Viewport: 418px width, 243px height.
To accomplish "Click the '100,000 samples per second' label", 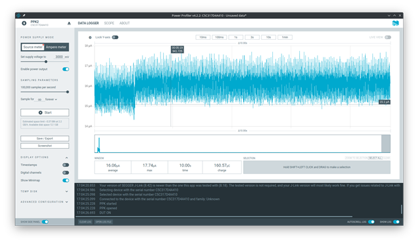I will 38,88.
